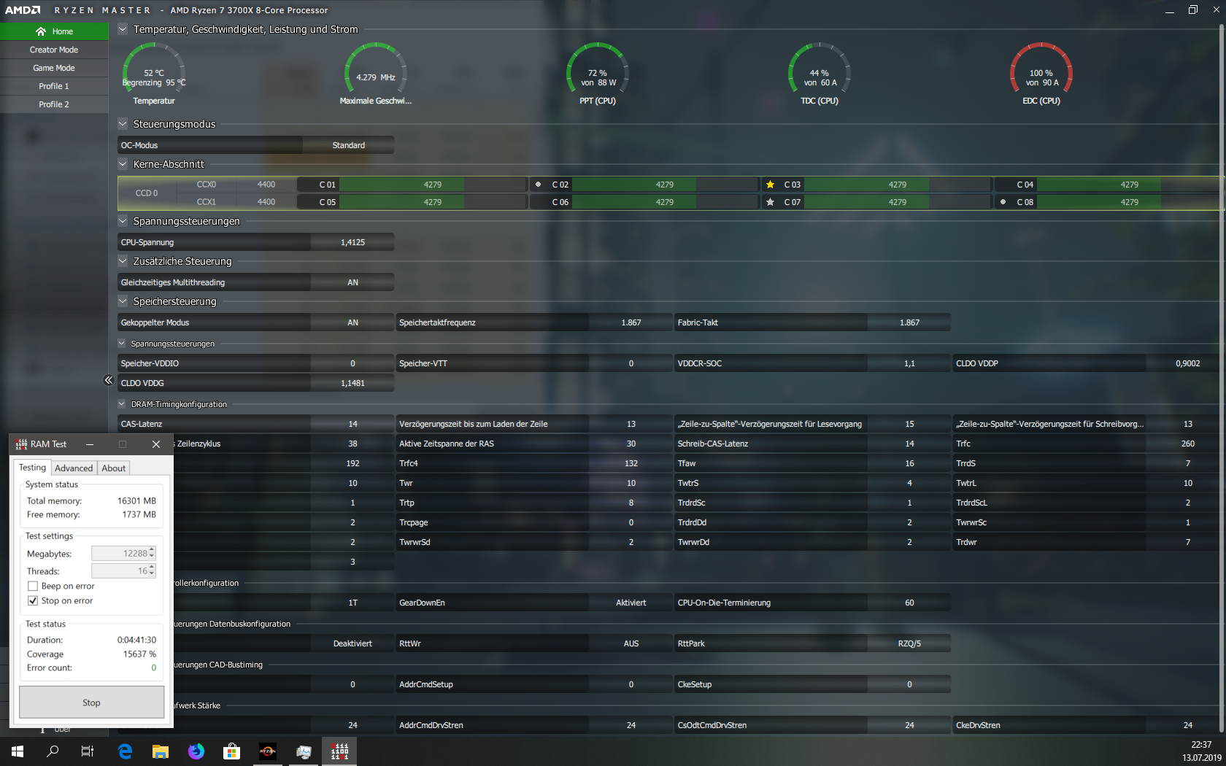
Task: Click the Home icon in the sidebar
Action: click(41, 31)
